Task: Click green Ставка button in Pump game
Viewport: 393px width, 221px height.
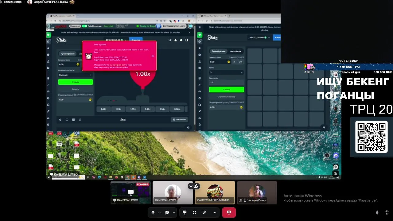Action: (75, 82)
